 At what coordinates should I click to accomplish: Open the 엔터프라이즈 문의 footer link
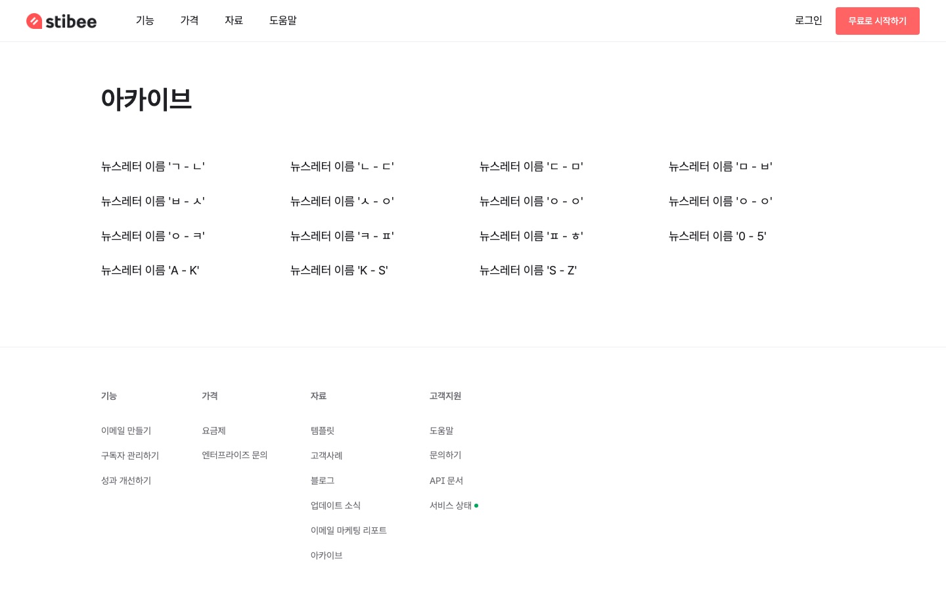click(235, 455)
